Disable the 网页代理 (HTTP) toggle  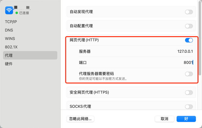point(189,40)
